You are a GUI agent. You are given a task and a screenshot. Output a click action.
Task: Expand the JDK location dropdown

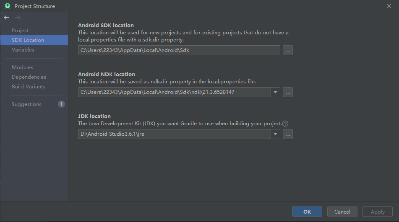coord(275,134)
